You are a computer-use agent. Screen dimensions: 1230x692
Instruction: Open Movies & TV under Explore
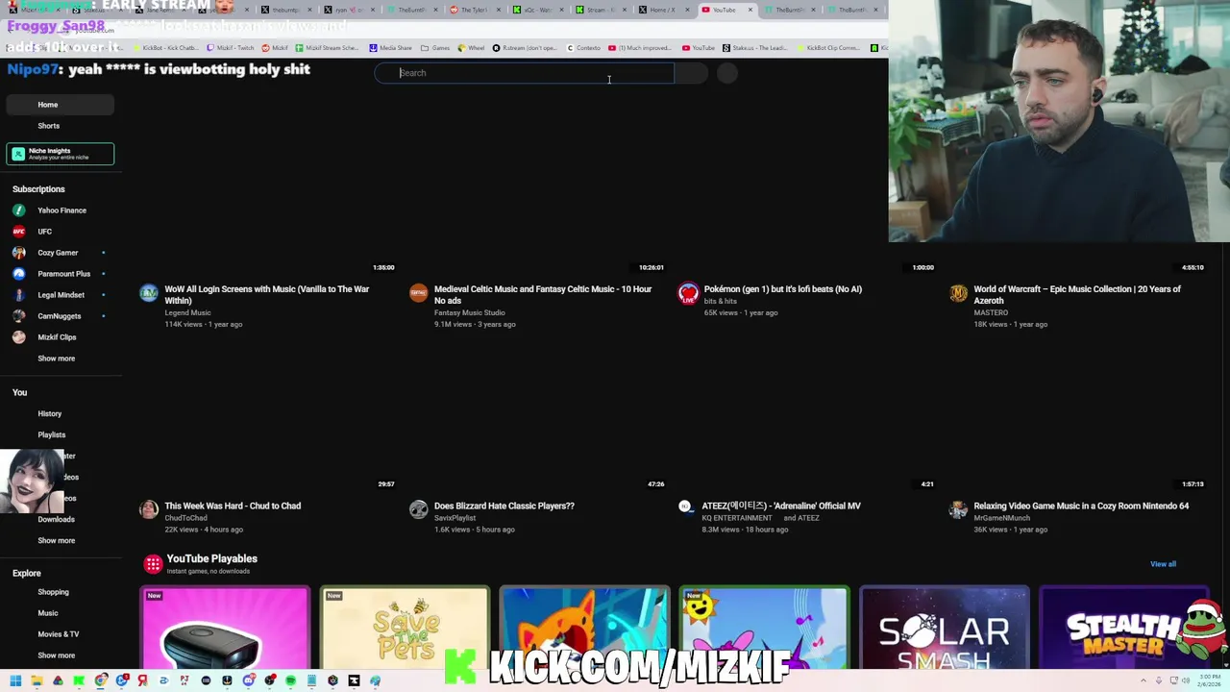tap(60, 634)
